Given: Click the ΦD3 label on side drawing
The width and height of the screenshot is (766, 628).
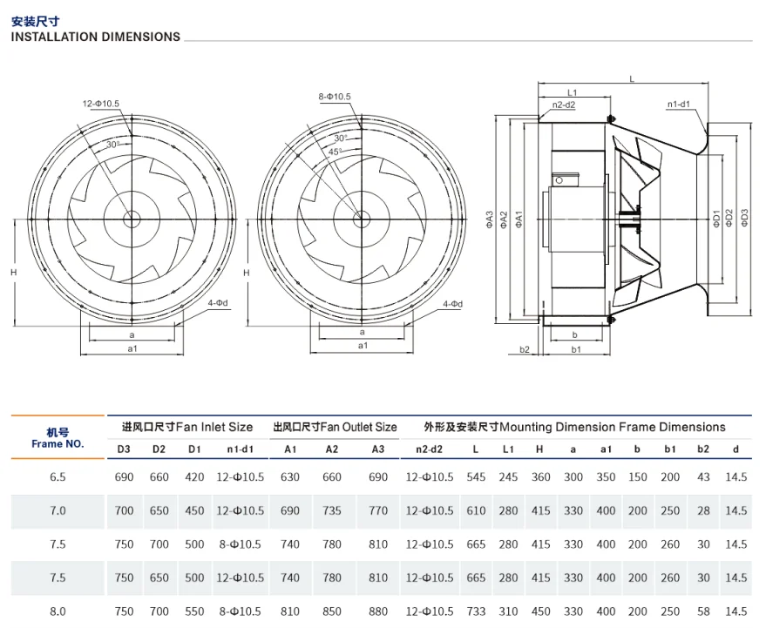Looking at the screenshot, I should (x=744, y=218).
